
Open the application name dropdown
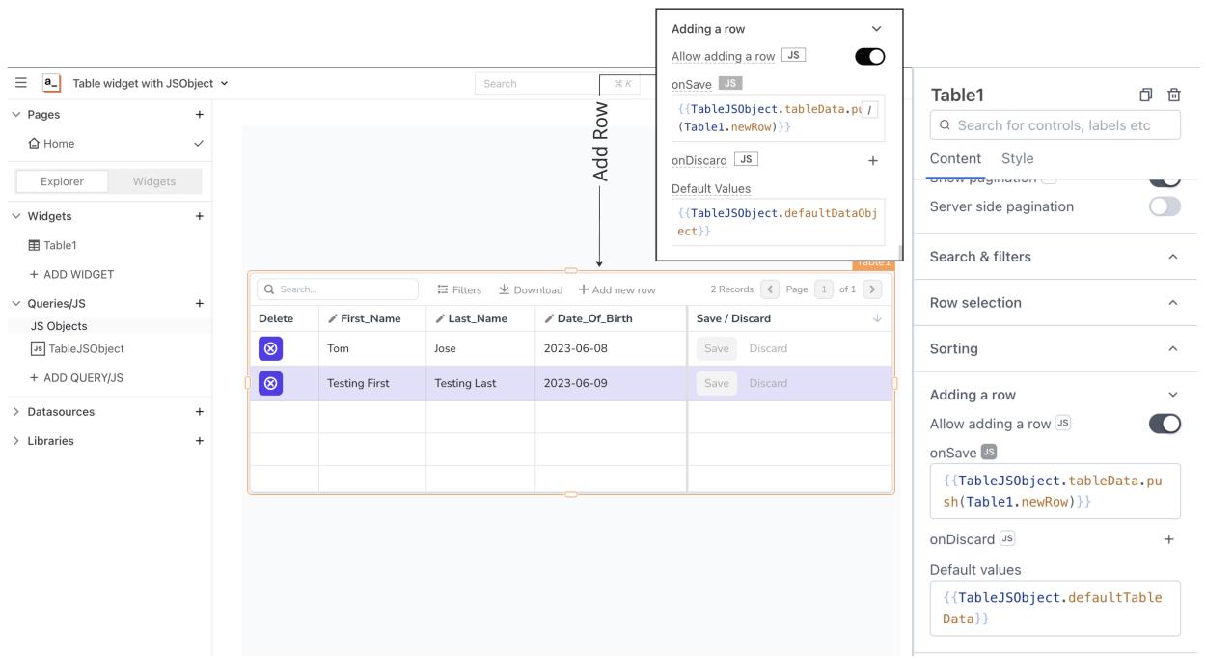pos(224,83)
